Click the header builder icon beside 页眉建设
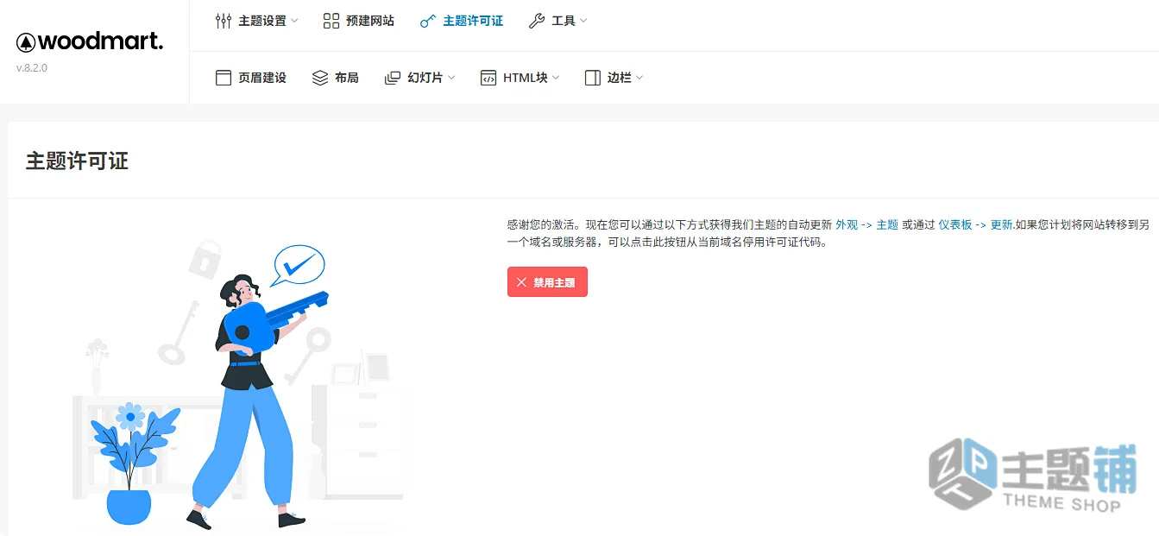The width and height of the screenshot is (1159, 536). point(224,78)
